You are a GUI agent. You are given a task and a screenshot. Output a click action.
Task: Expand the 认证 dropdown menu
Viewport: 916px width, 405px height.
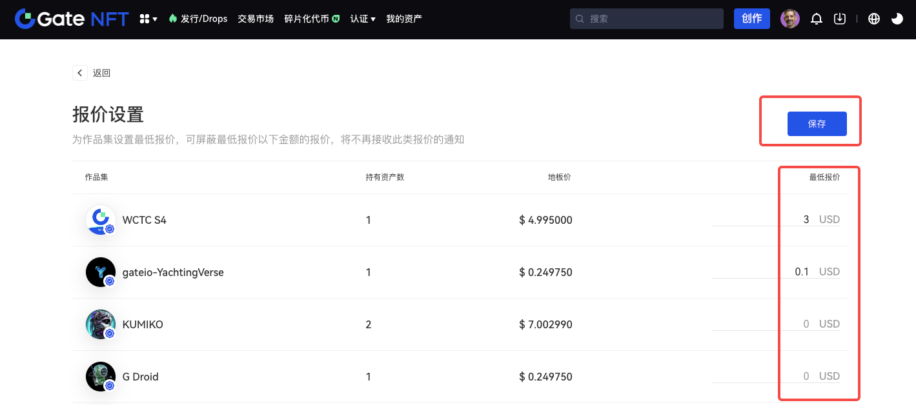(363, 19)
